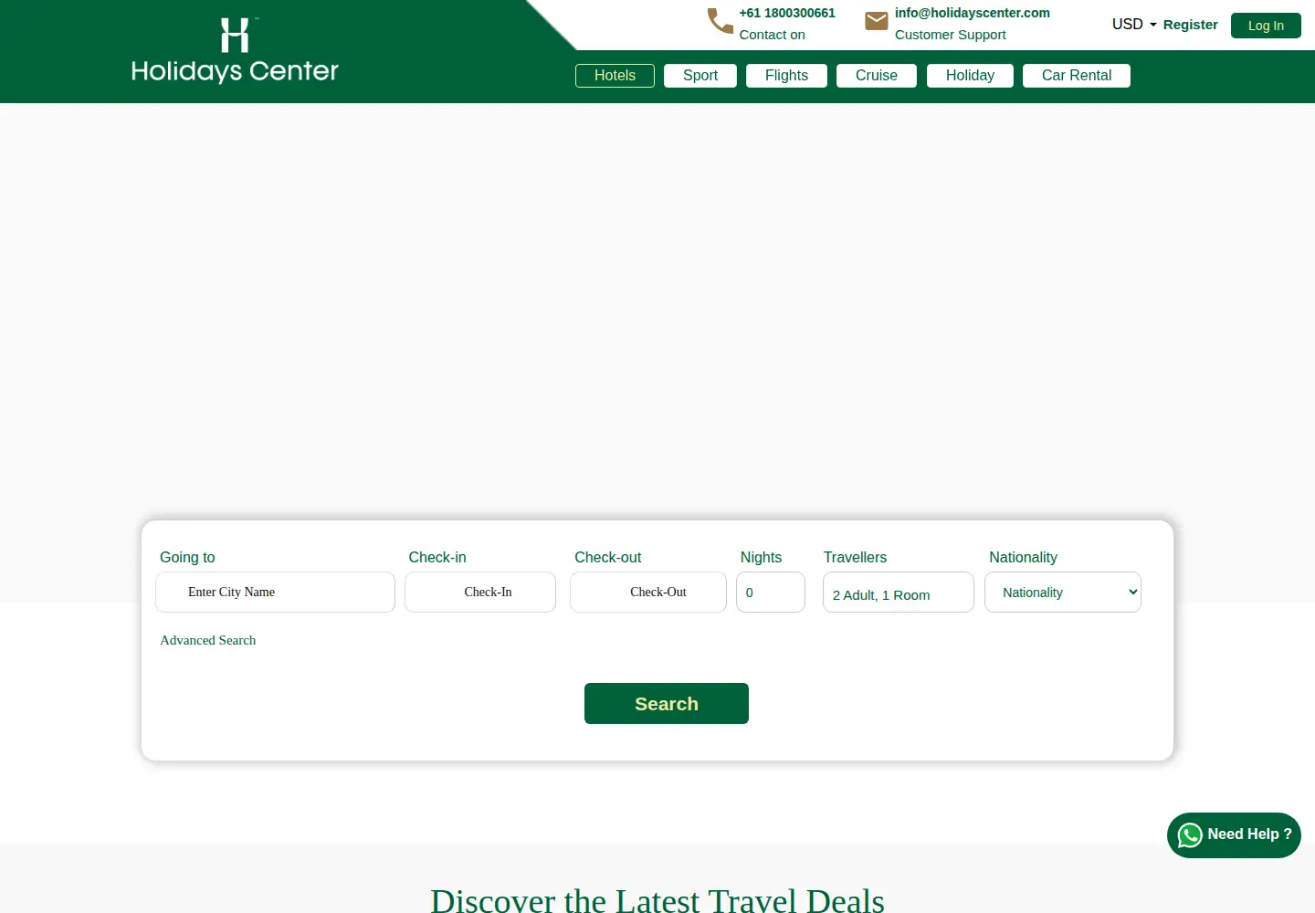The image size is (1315, 913).
Task: Click the Register link
Action: 1190,25
